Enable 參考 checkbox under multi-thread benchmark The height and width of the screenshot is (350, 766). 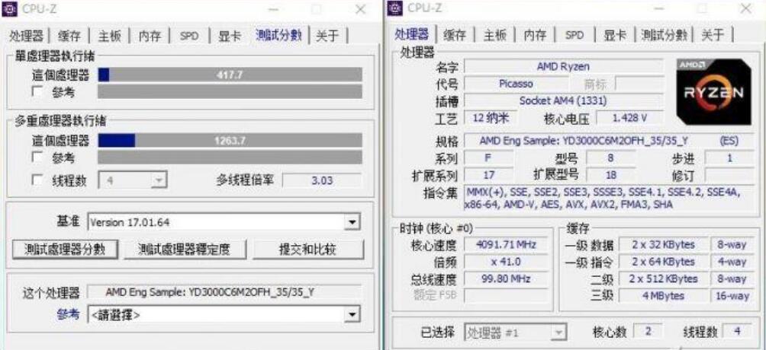37,157
